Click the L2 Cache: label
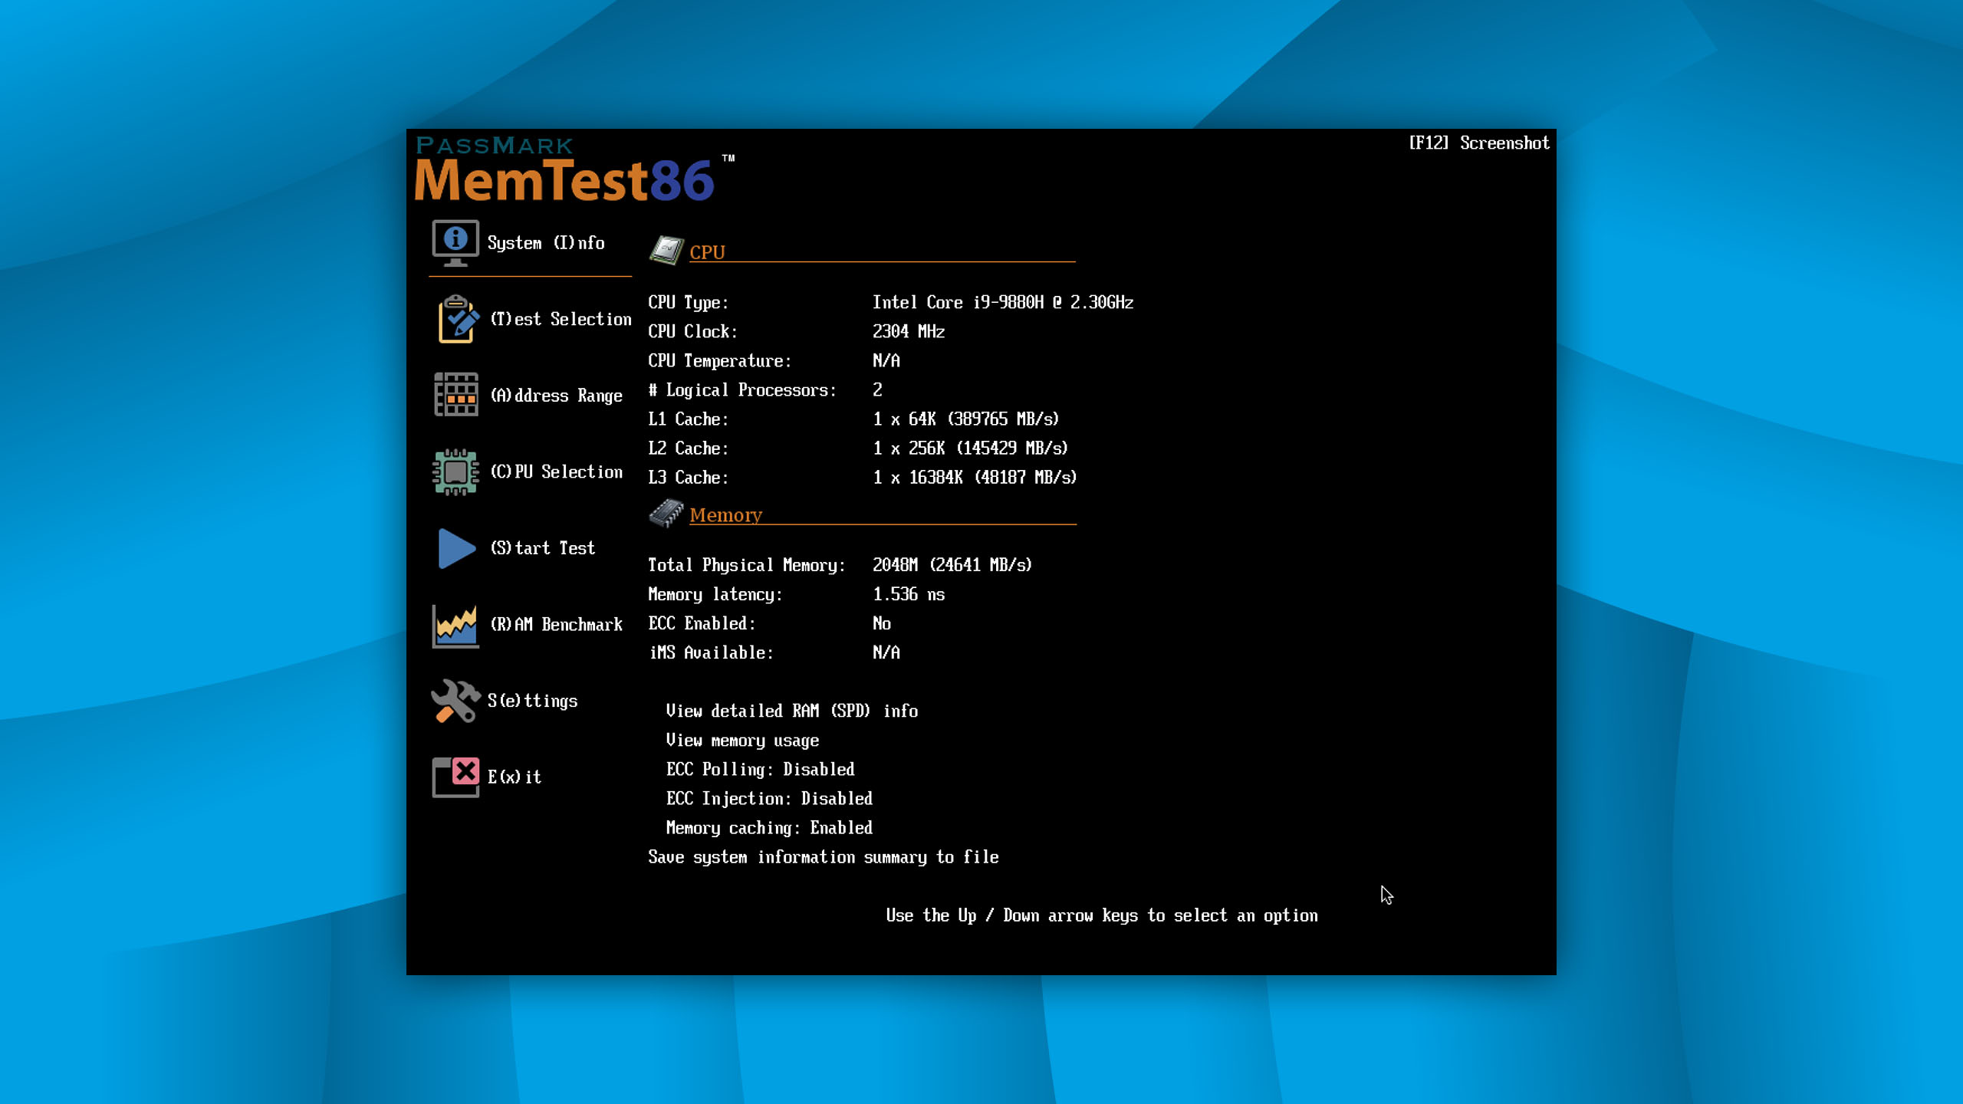The width and height of the screenshot is (1963, 1104). (x=688, y=448)
